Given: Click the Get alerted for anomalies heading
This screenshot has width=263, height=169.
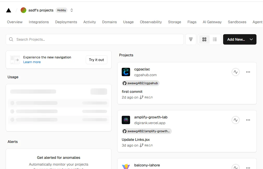Looking at the screenshot, I should pos(59,158).
